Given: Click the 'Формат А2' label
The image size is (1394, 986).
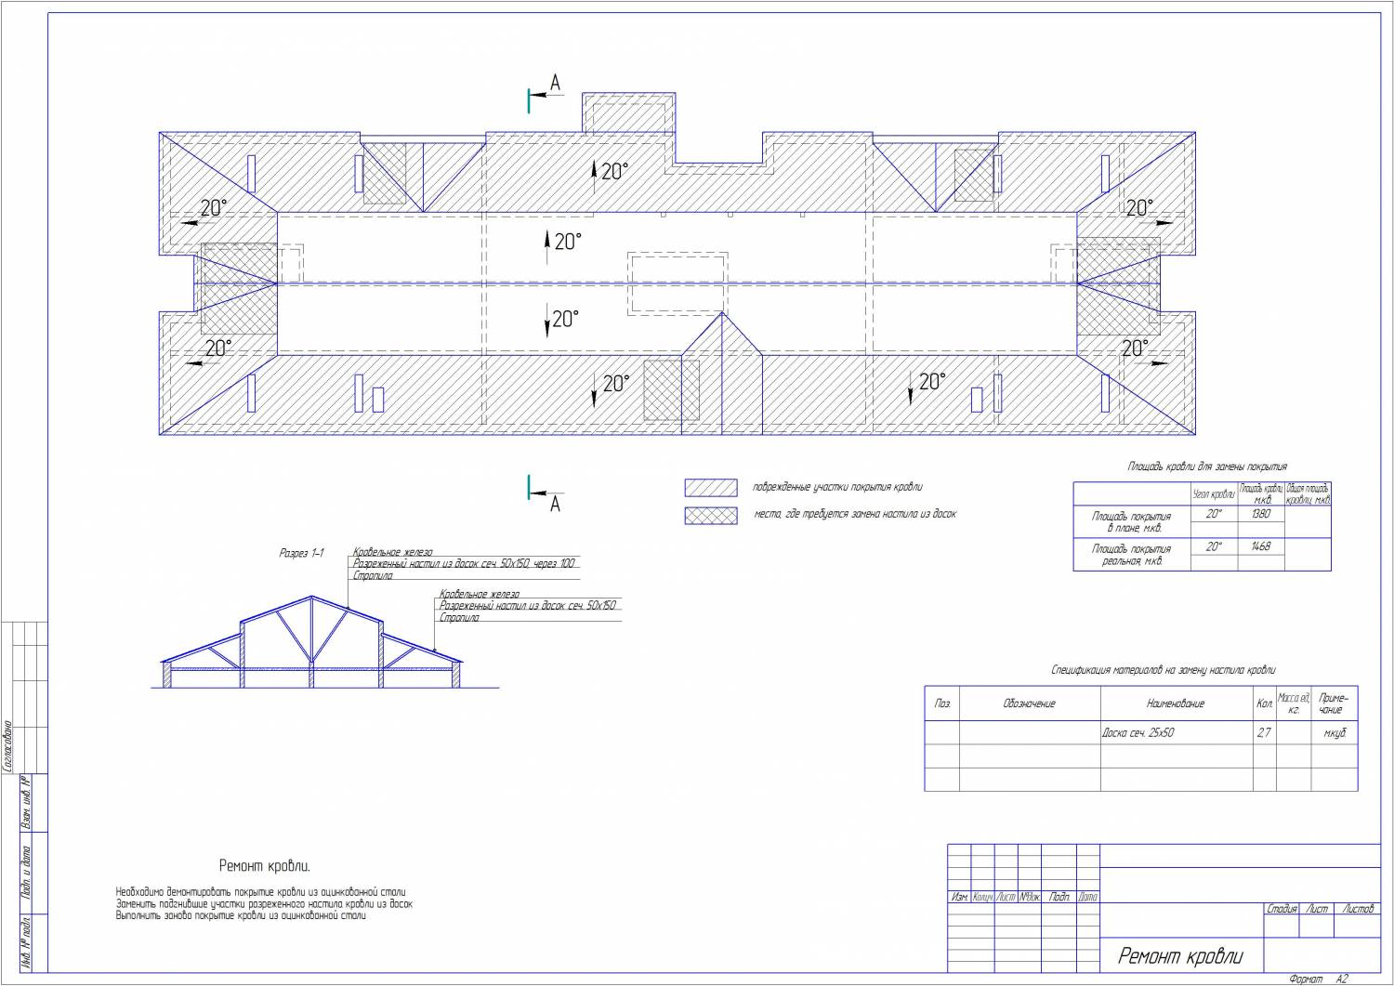Looking at the screenshot, I should pos(1319,979).
